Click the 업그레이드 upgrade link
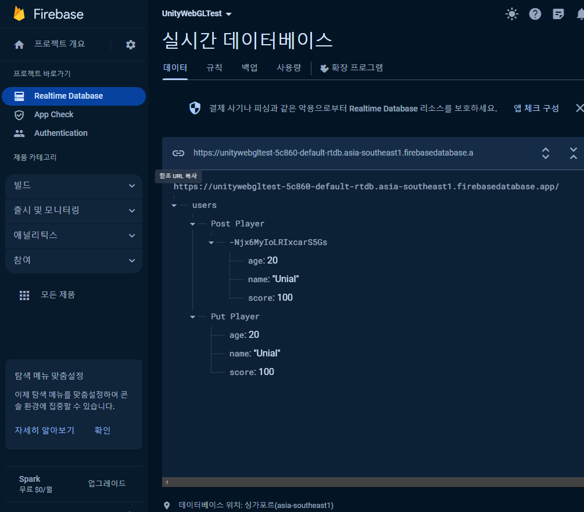Screen dimensions: 584x512 coord(108,484)
